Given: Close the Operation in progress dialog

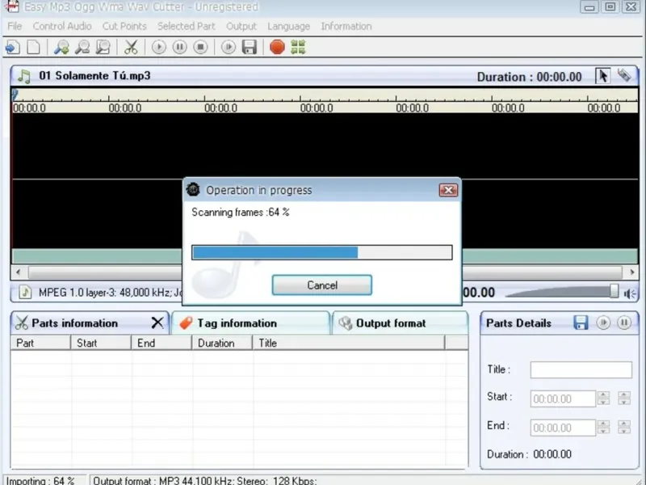Looking at the screenshot, I should (448, 190).
